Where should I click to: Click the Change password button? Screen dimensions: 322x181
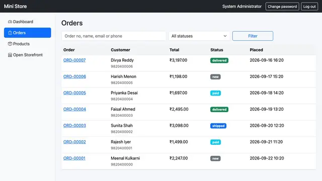click(x=282, y=7)
